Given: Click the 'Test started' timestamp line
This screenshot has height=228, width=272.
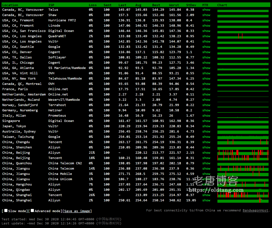Looking at the screenshot, I should pos(61,219).
